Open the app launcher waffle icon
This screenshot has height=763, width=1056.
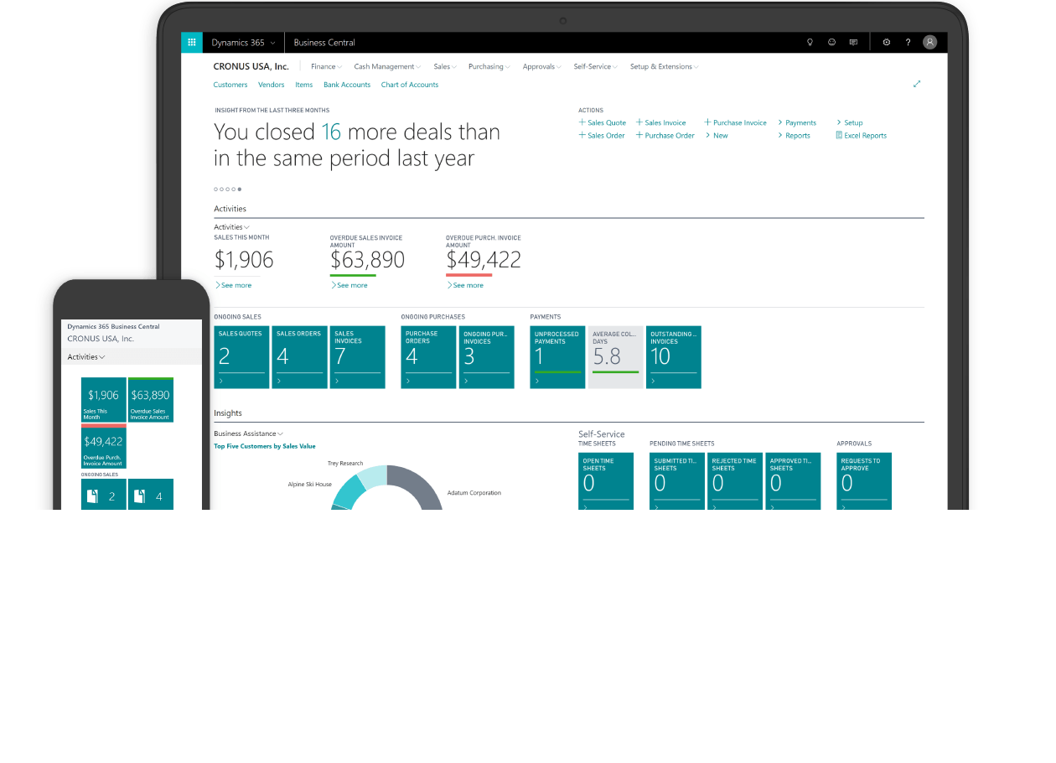192,43
